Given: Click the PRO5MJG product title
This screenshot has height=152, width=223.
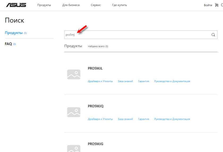Looking at the screenshot, I should click(x=95, y=144).
